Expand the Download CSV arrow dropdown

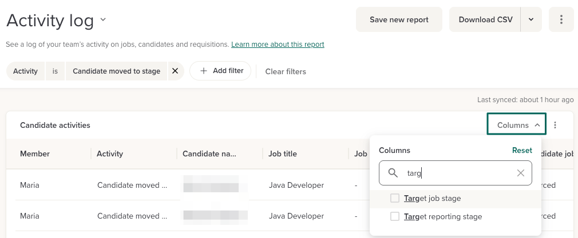click(531, 19)
